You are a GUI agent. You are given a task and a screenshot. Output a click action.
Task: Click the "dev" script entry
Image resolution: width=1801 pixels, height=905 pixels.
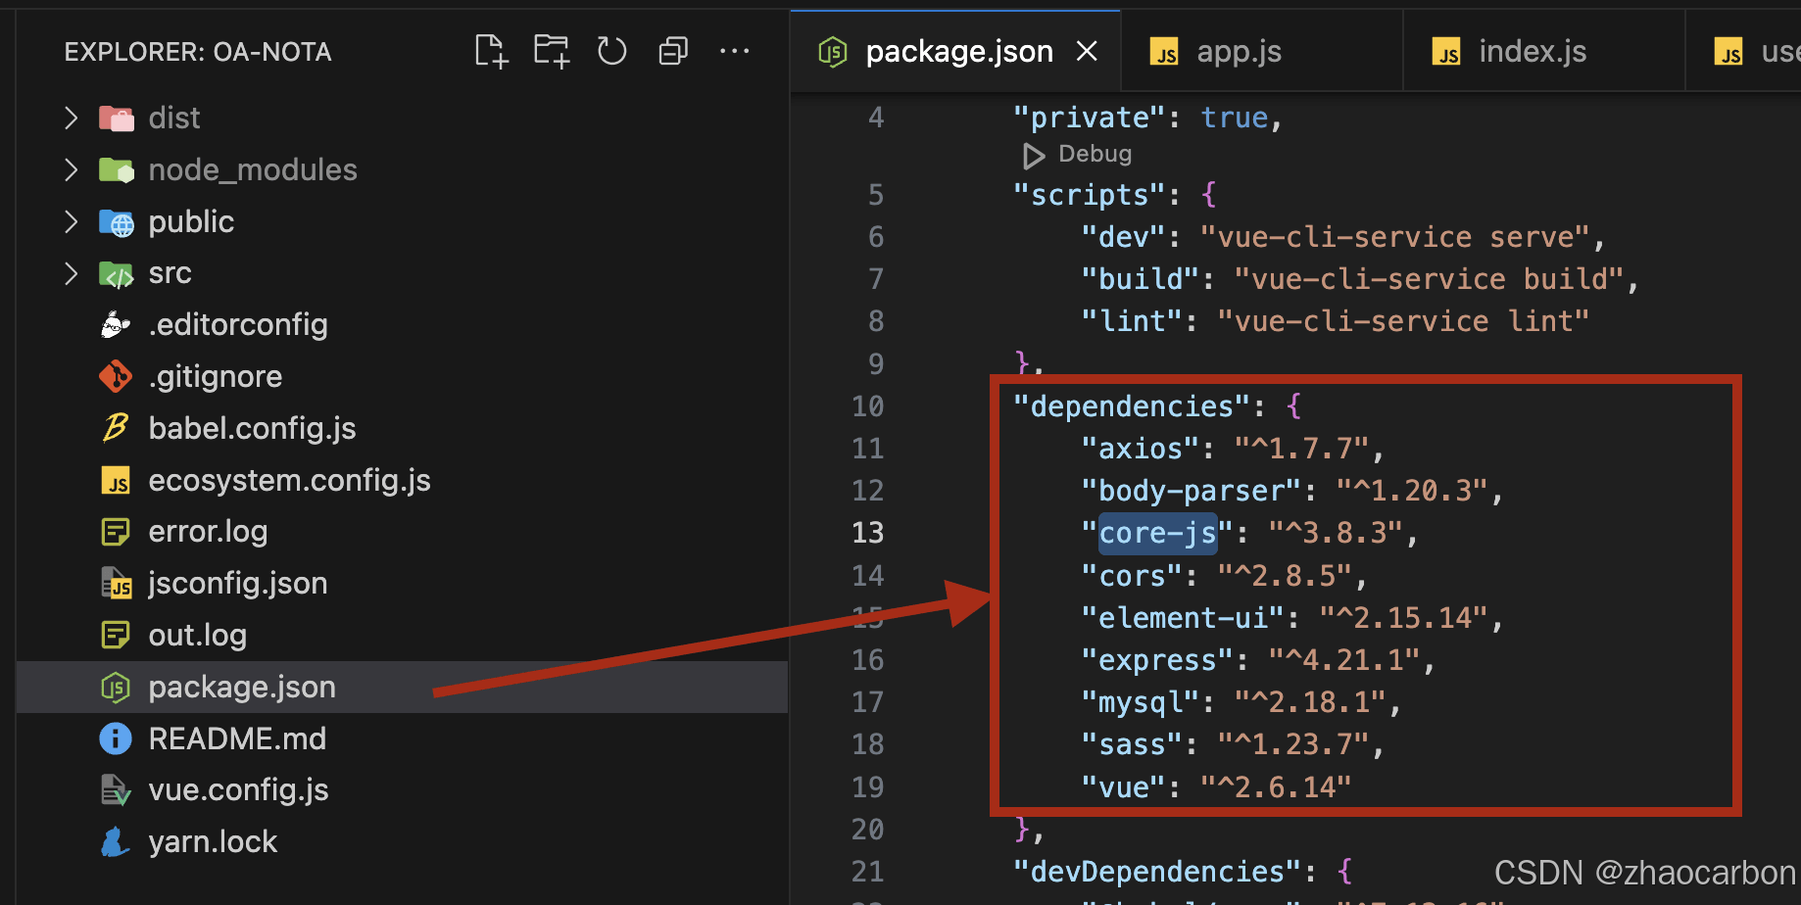(1342, 237)
